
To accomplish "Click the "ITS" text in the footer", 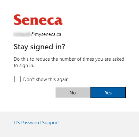I will tap(17, 123).
